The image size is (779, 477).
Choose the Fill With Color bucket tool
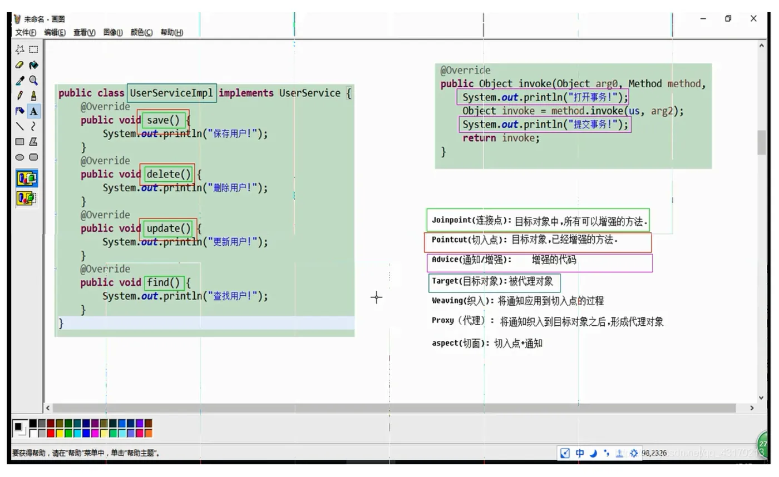tap(33, 65)
